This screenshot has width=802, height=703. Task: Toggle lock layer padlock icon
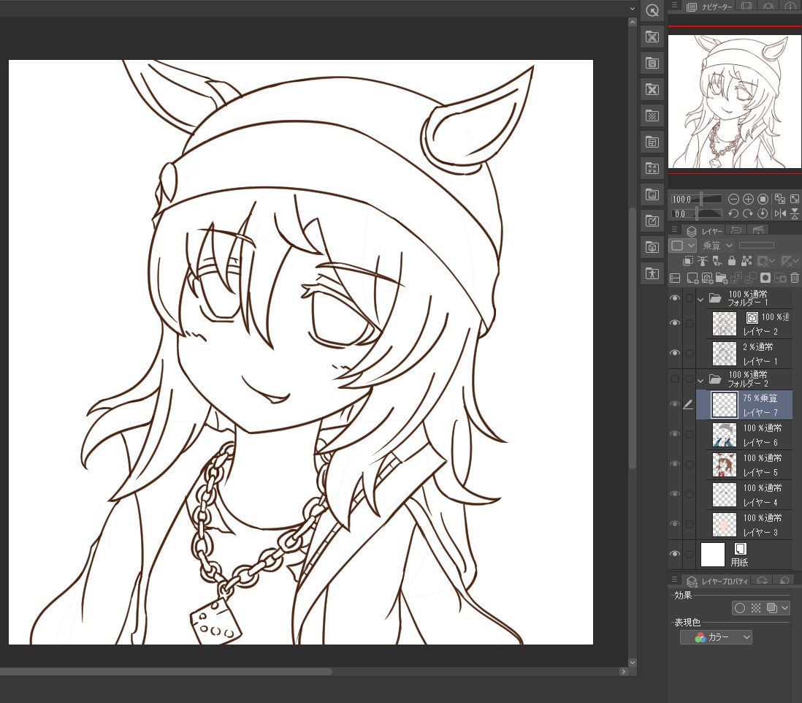[731, 261]
